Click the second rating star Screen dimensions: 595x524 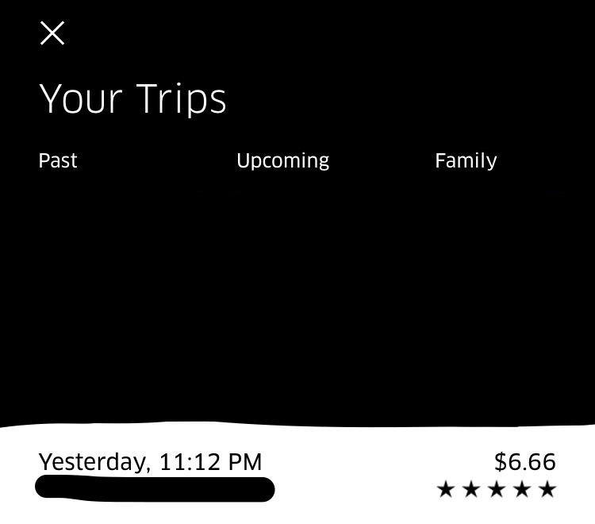point(471,489)
